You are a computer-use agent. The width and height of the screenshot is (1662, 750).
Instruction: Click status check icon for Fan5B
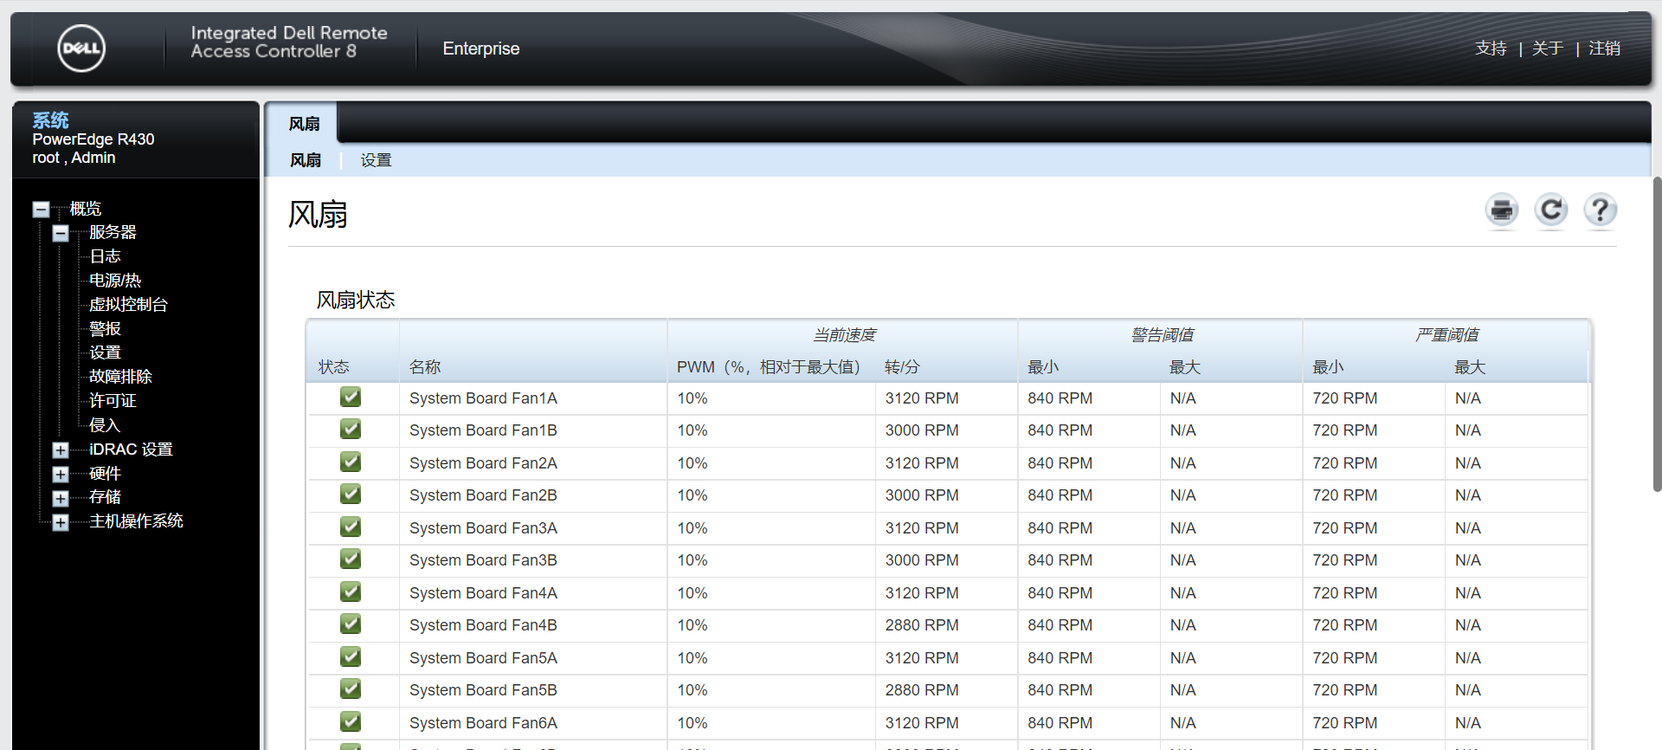pos(351,689)
